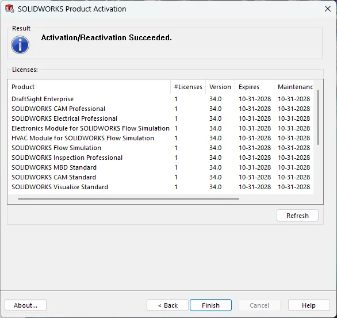Click the blue information icon in Result

point(20,45)
